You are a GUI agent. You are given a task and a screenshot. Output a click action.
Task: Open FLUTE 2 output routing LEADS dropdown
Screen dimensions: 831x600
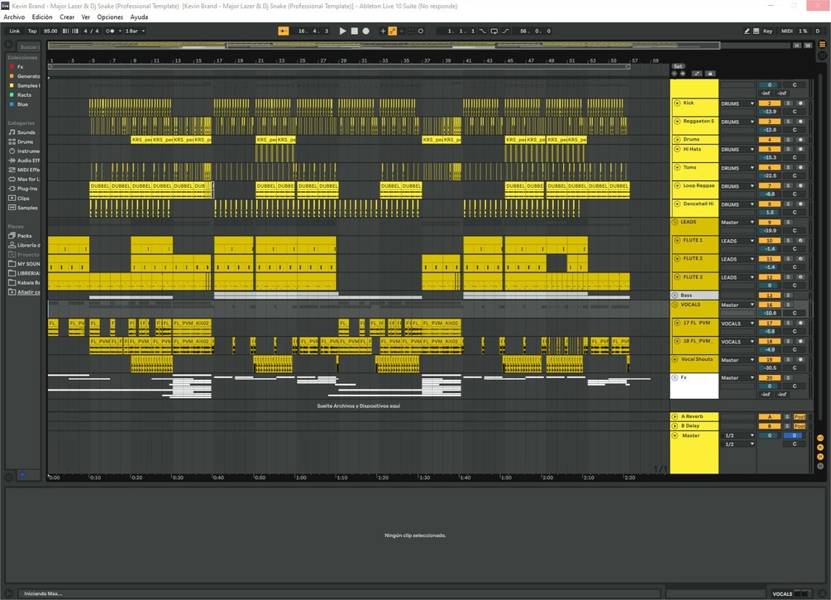point(738,259)
